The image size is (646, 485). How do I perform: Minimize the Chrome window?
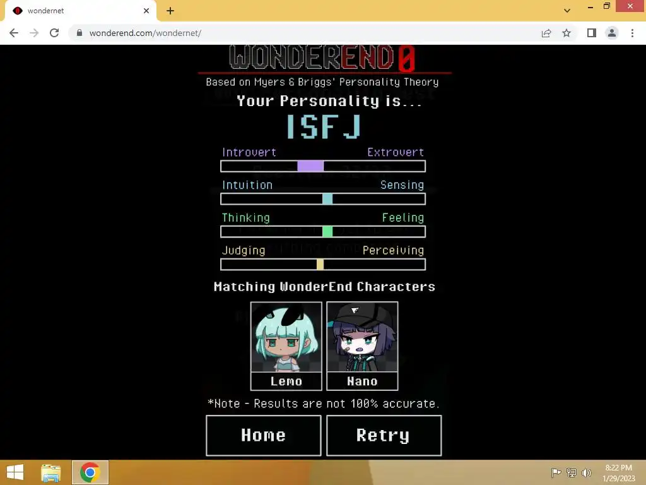[590, 6]
